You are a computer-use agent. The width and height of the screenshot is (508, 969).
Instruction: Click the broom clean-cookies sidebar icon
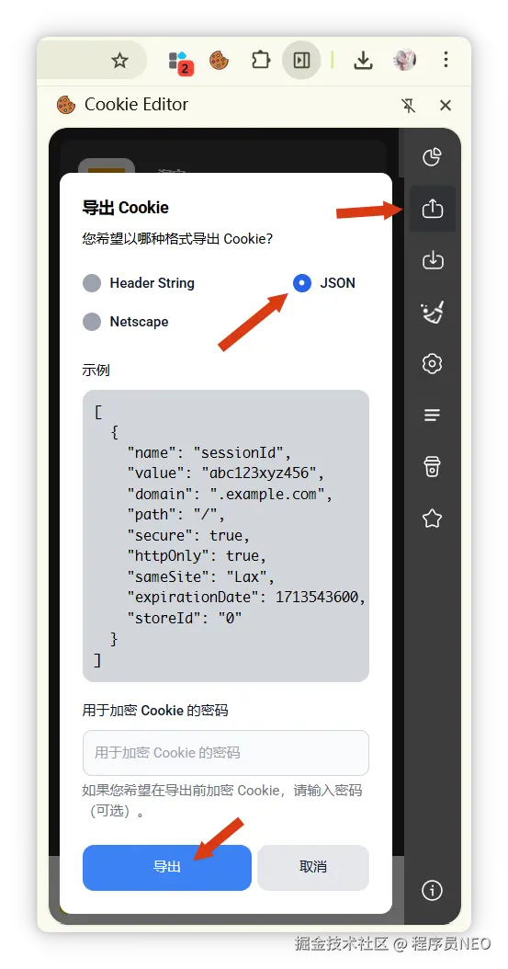click(x=432, y=312)
